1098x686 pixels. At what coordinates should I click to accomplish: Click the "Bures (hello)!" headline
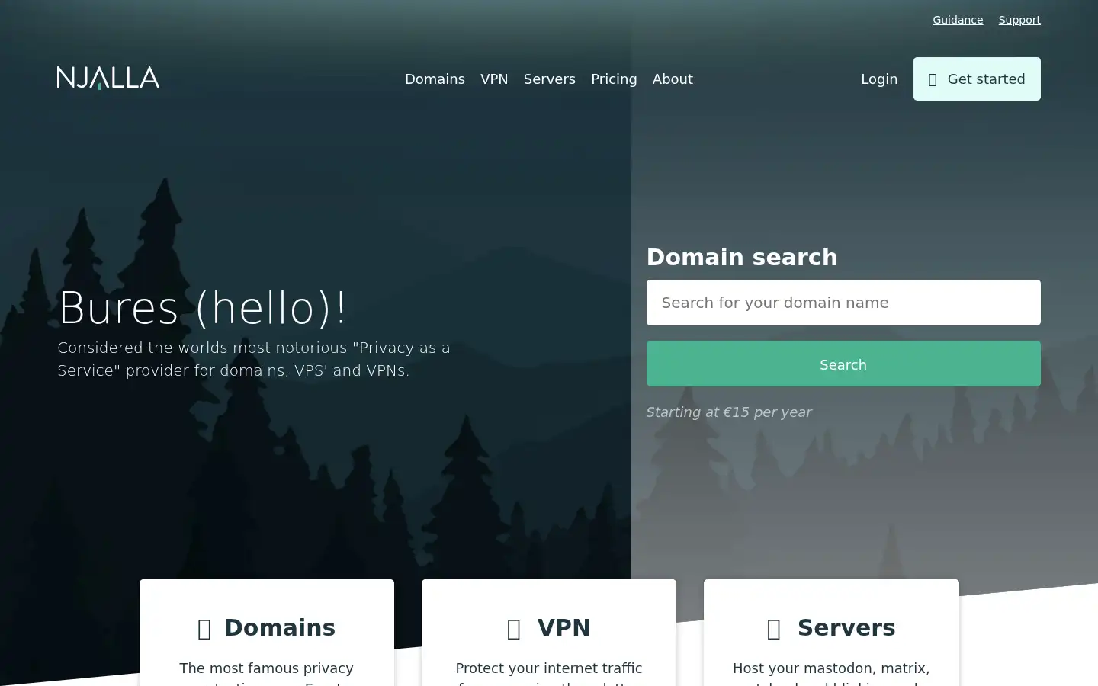pos(202,308)
